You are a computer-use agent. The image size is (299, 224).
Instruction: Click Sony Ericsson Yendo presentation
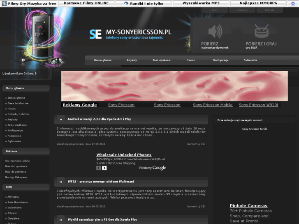[255, 129]
